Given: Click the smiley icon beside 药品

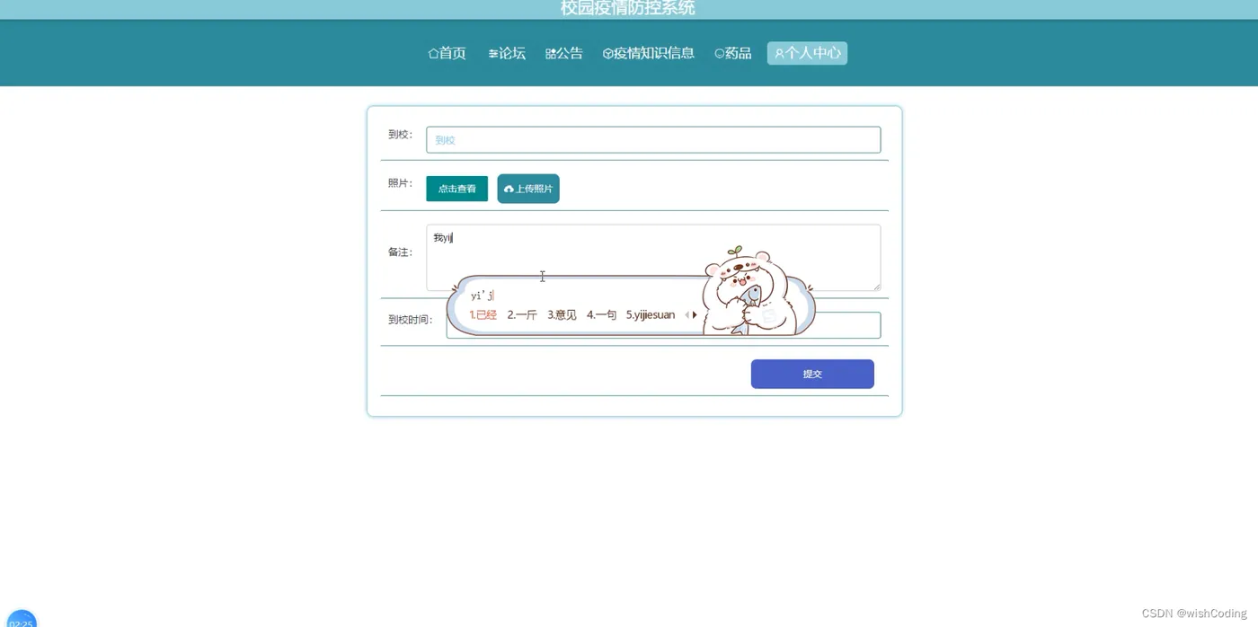Looking at the screenshot, I should tap(719, 54).
